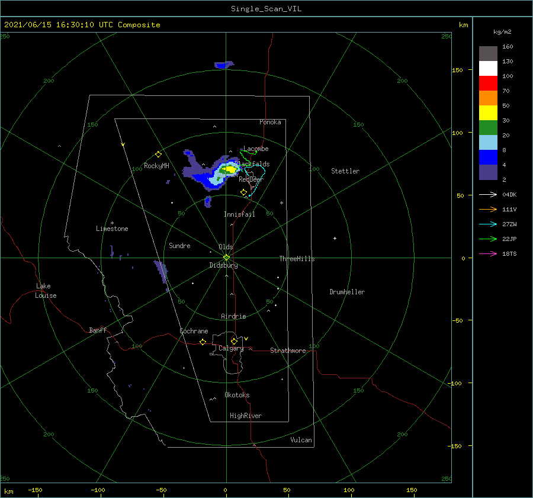Click the Didsbury label

pyautogui.click(x=223, y=265)
